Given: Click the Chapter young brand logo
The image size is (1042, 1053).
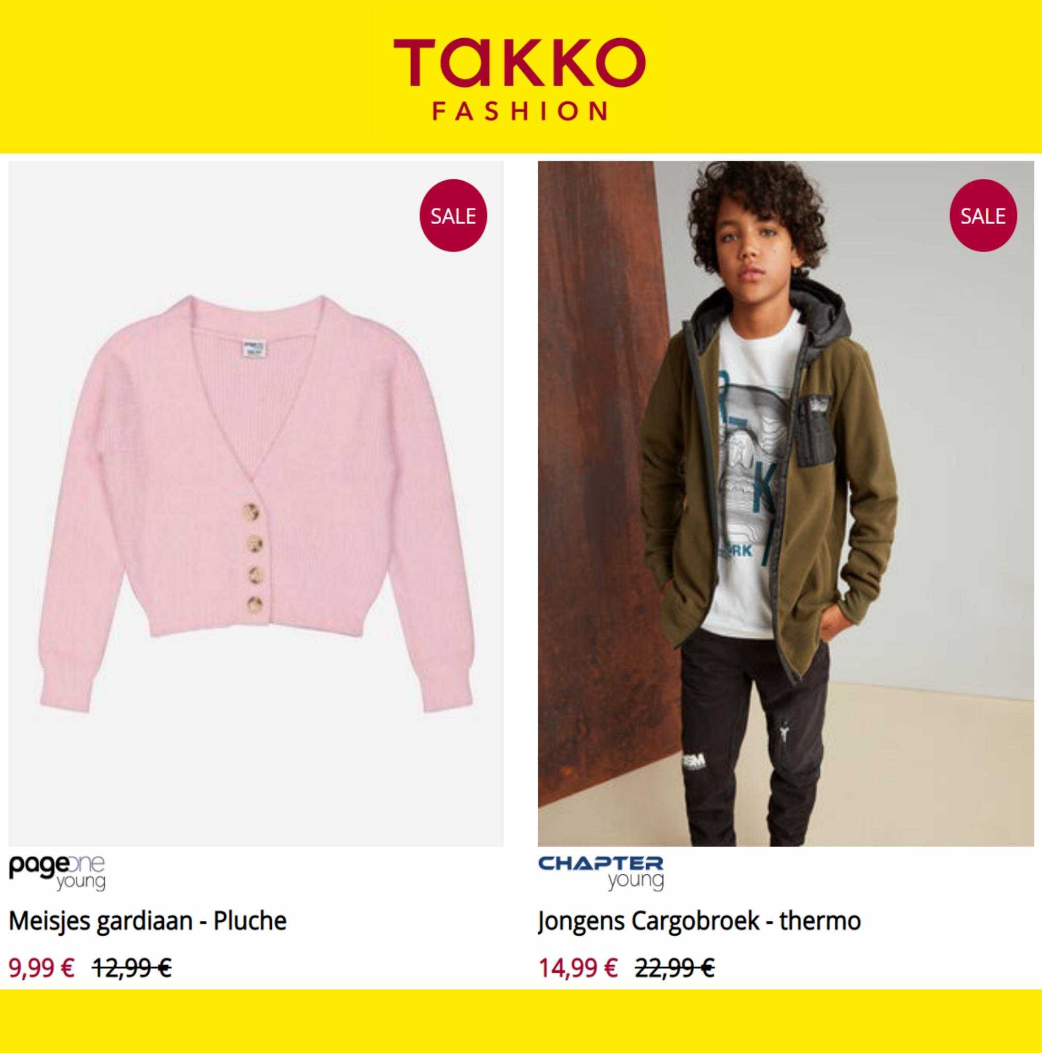Looking at the screenshot, I should [601, 874].
